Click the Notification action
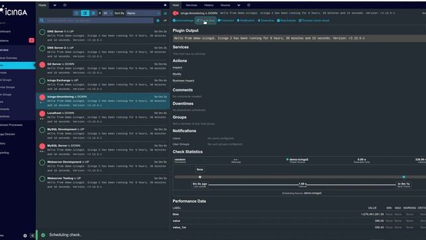The height and width of the screenshot is (240, 426). [x=246, y=21]
